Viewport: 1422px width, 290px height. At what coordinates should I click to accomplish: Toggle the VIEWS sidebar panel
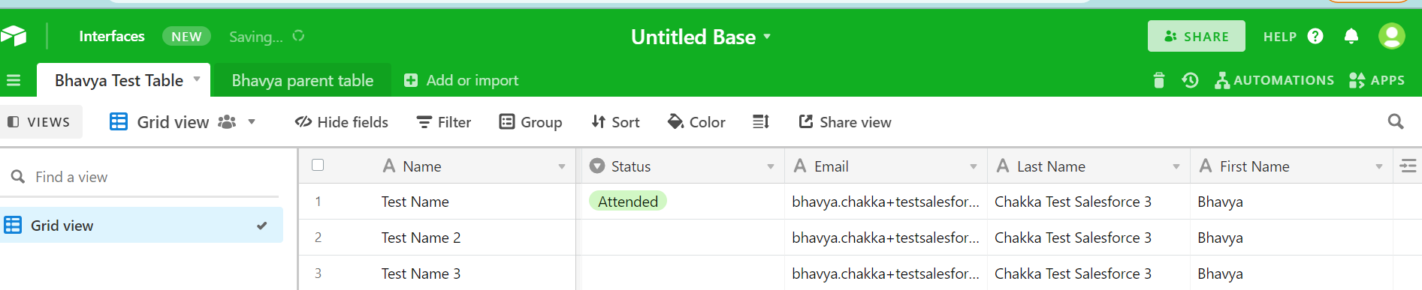(39, 122)
